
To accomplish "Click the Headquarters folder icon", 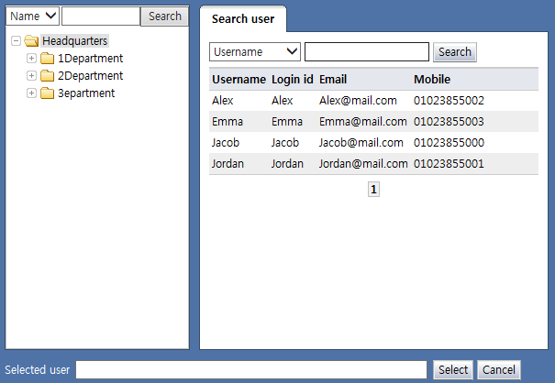I will (x=31, y=41).
